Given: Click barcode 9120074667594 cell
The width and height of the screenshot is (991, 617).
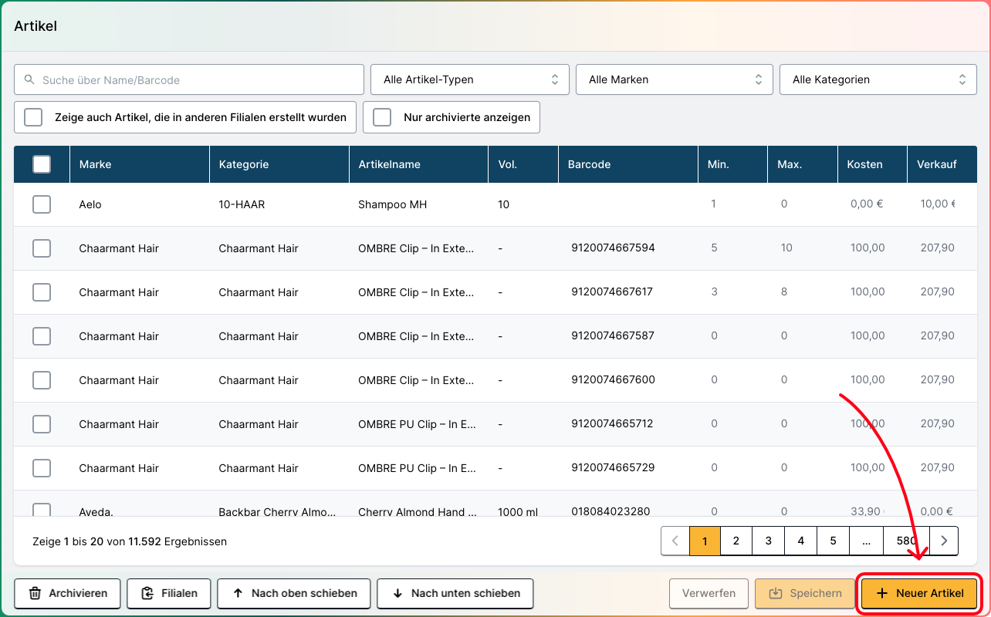Looking at the screenshot, I should pos(614,248).
